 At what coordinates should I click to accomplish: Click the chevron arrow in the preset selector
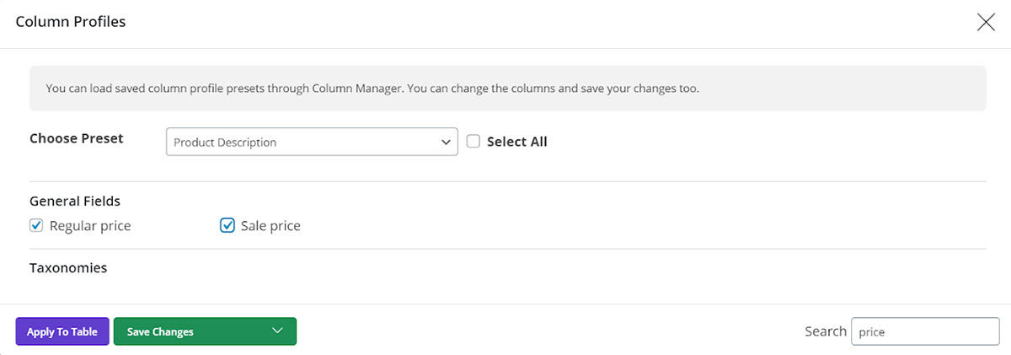[x=446, y=143]
